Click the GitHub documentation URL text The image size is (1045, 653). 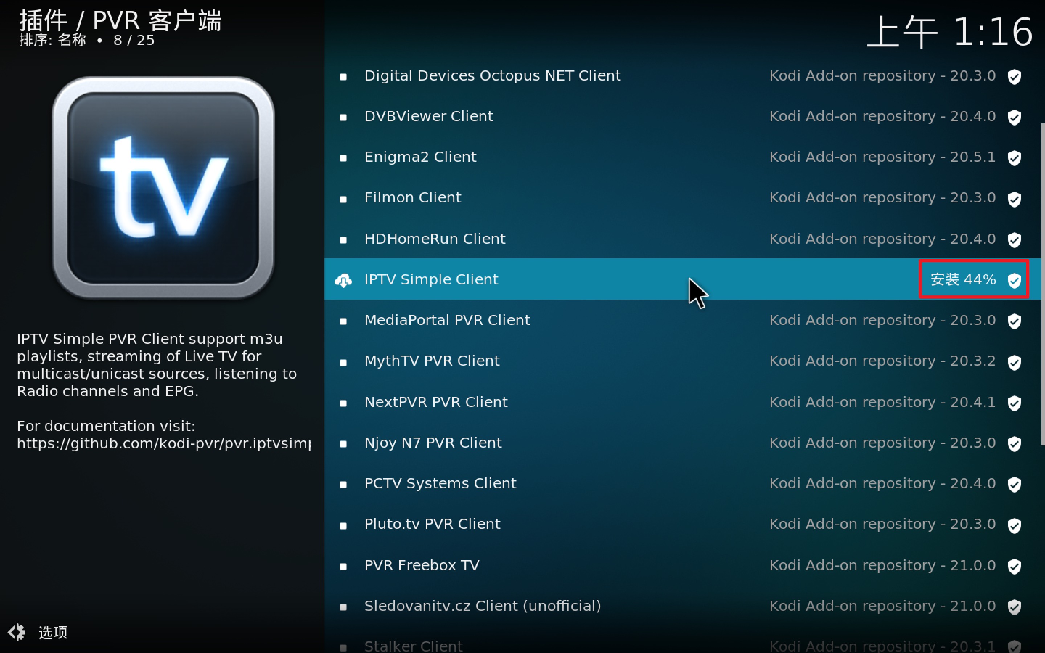tap(163, 444)
